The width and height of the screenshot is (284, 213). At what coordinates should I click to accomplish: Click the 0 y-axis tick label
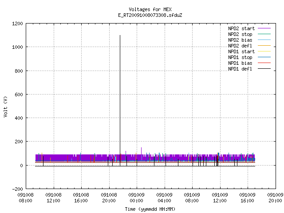click(22, 166)
